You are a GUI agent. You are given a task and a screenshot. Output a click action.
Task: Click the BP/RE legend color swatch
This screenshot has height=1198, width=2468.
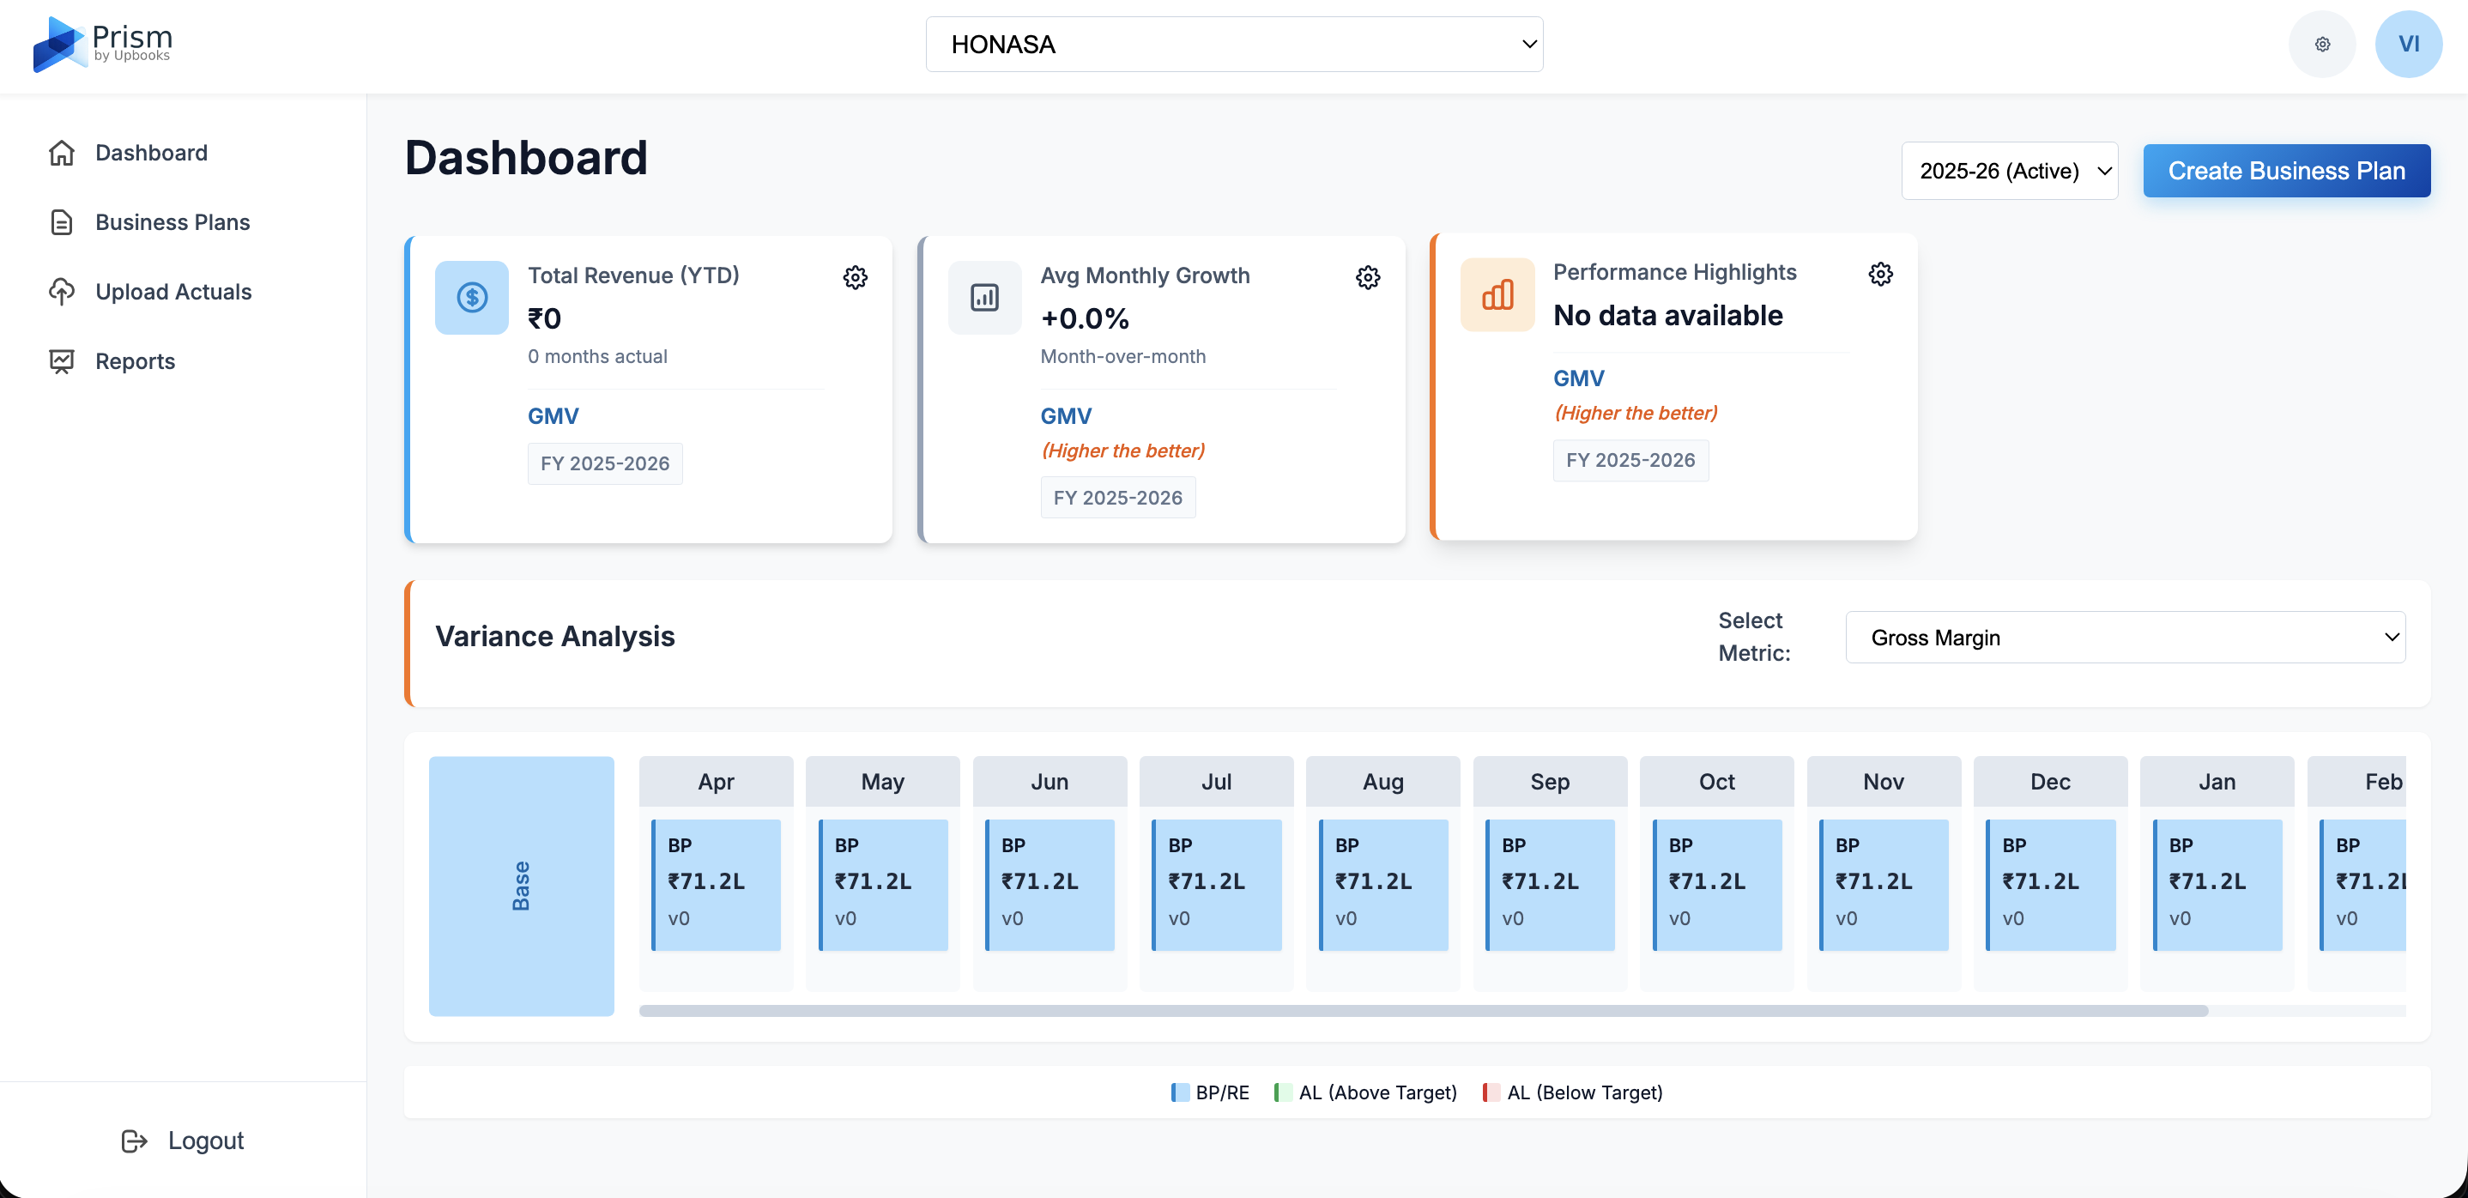click(x=1179, y=1092)
